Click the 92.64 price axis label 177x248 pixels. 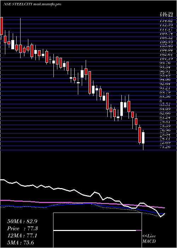coord(166,85)
